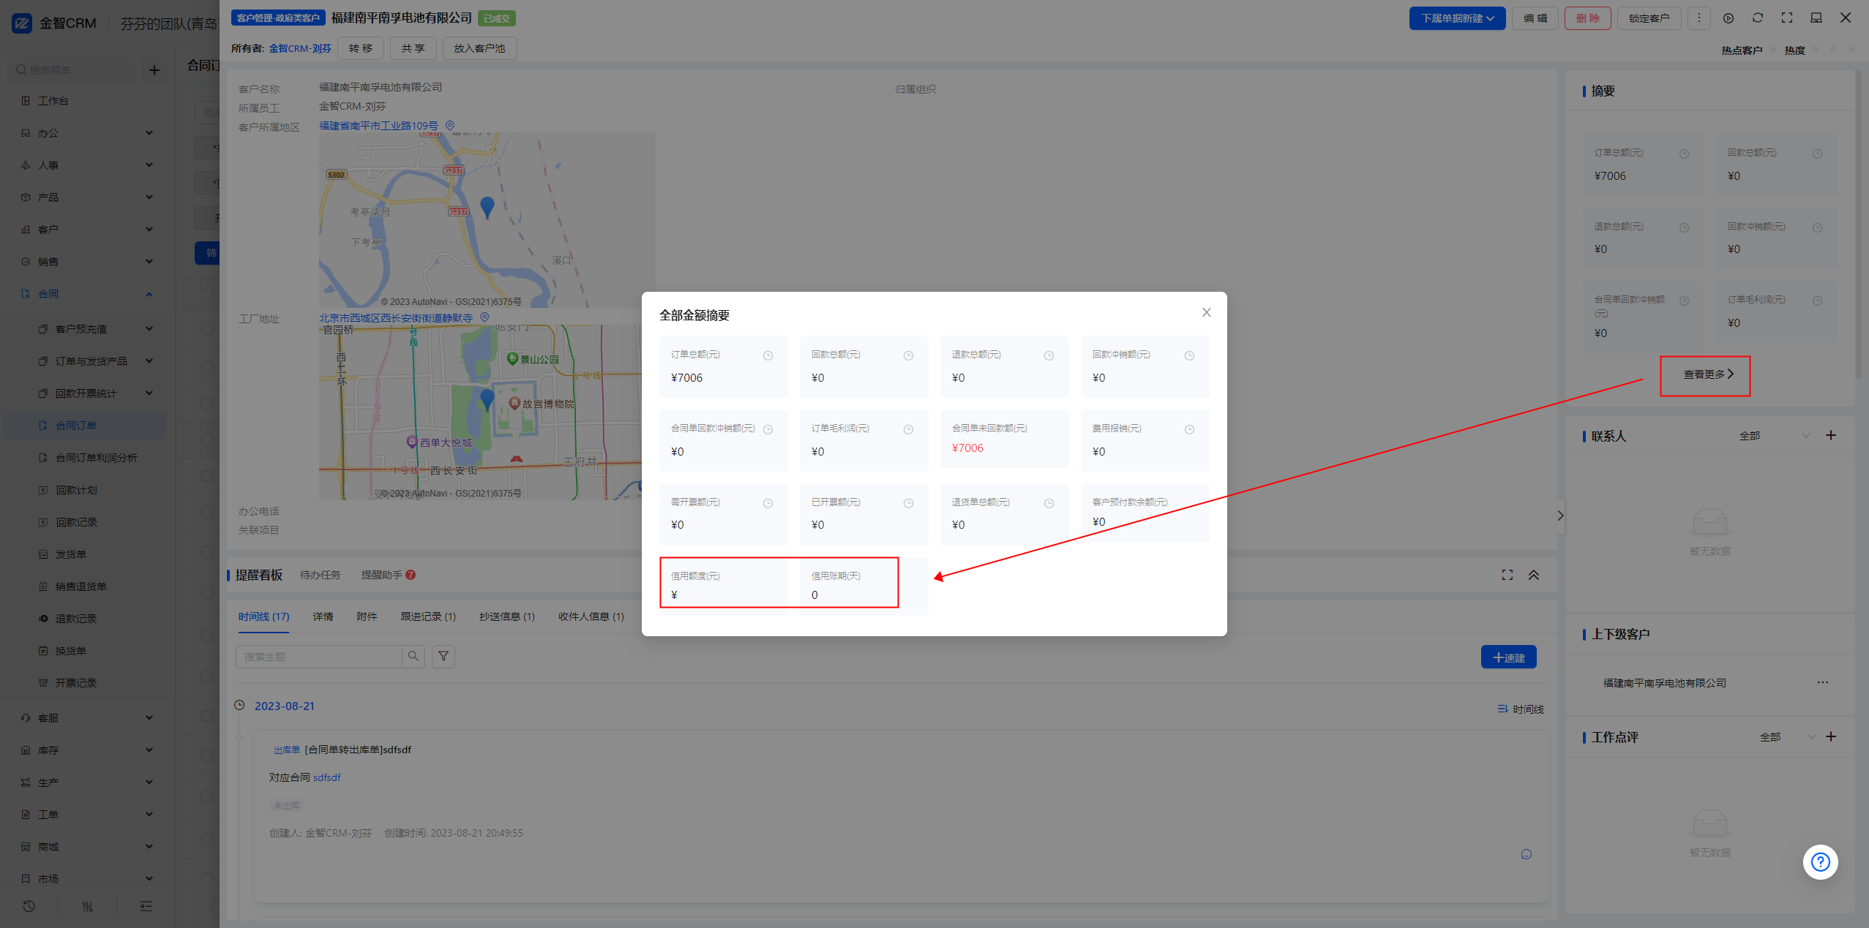Click the 速建 quick-create button
The image size is (1869, 928).
point(1508,657)
